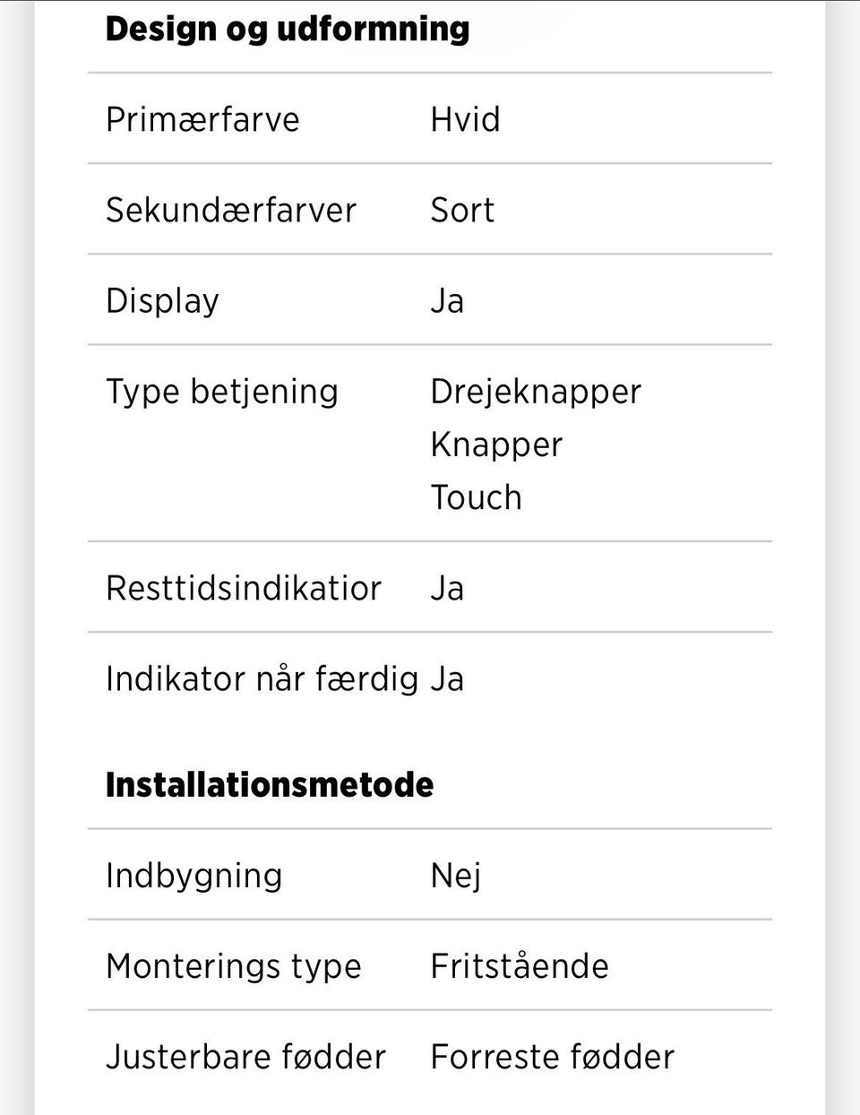Select the Sekundærfarver label
Screen dimensions: 860x1115
[231, 210]
